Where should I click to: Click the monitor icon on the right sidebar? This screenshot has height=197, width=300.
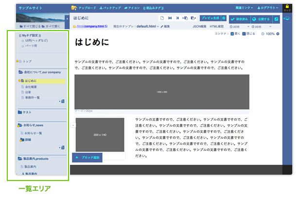pos(287,18)
